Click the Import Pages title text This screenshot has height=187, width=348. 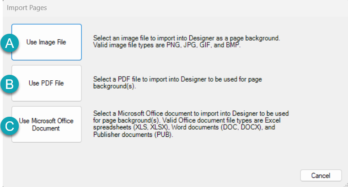27,8
